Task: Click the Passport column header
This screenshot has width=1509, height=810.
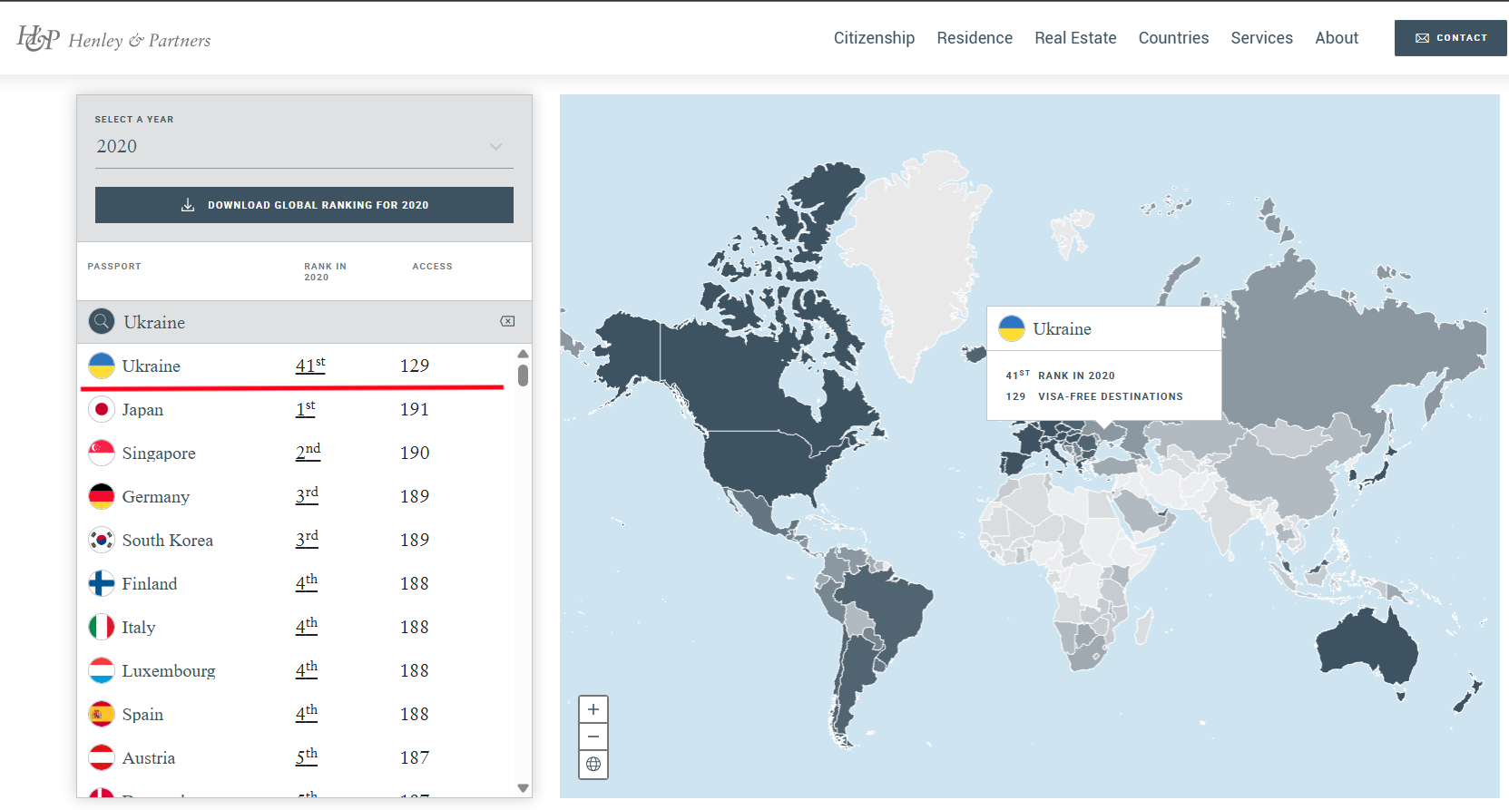Action: (x=114, y=267)
